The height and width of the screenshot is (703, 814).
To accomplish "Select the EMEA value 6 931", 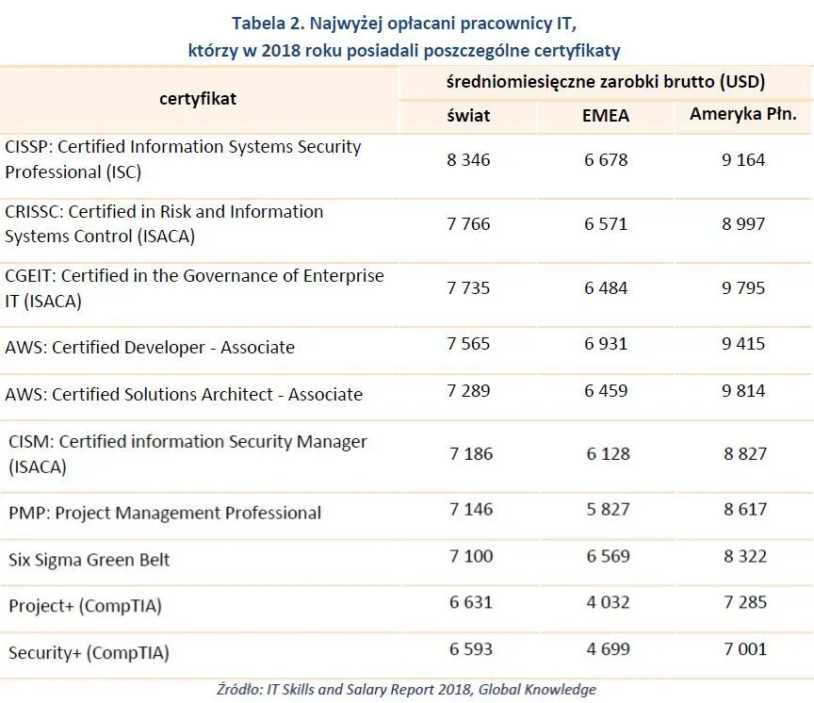I will pos(606,345).
